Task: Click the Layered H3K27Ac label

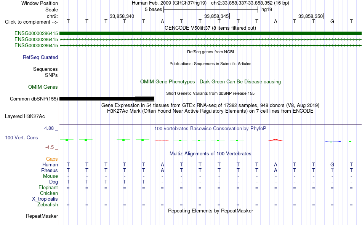Action: pyautogui.click(x=25, y=116)
